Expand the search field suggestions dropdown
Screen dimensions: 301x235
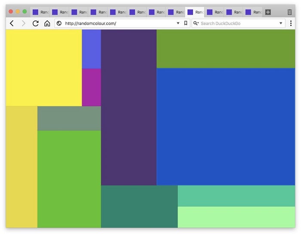281,23
